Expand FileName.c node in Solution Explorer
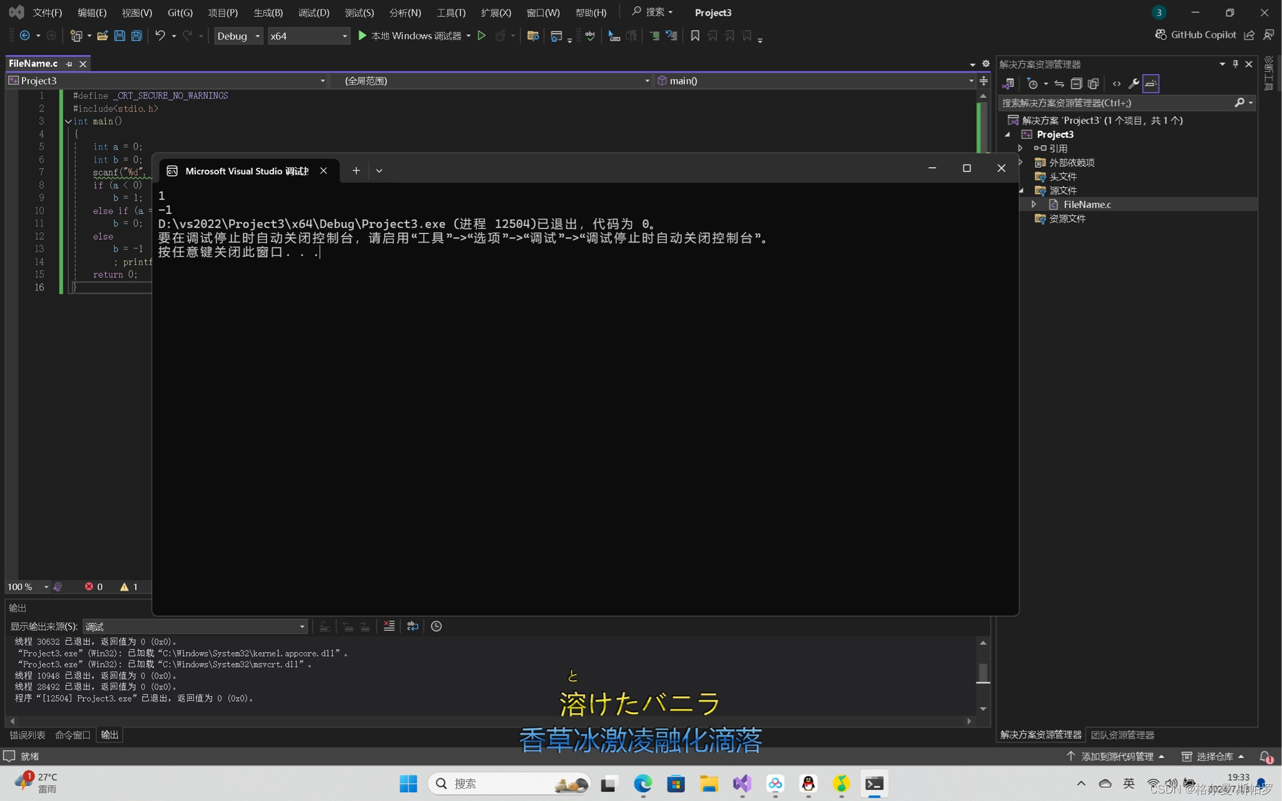The height and width of the screenshot is (801, 1282). [1034, 204]
